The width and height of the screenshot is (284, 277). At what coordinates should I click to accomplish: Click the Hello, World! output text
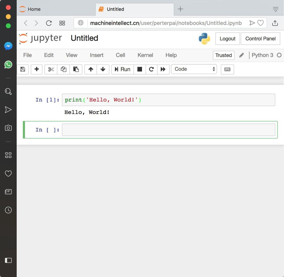[x=87, y=112]
